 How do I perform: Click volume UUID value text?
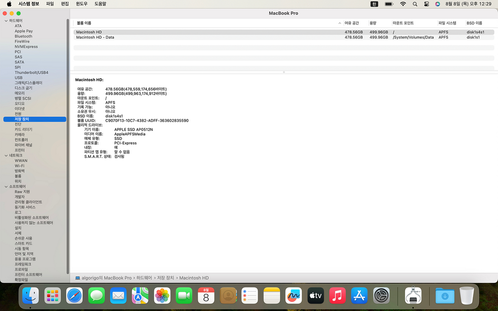click(x=147, y=121)
